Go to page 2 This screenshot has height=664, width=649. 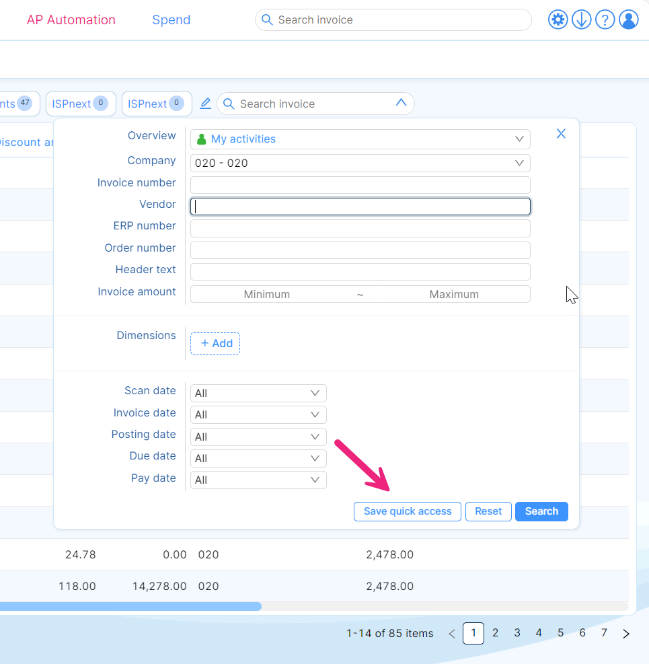(x=495, y=633)
